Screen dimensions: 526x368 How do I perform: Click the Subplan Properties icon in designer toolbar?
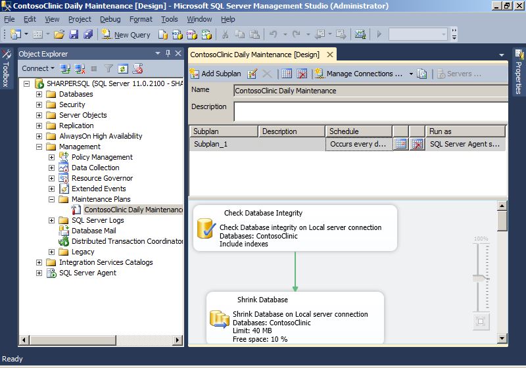coord(252,74)
